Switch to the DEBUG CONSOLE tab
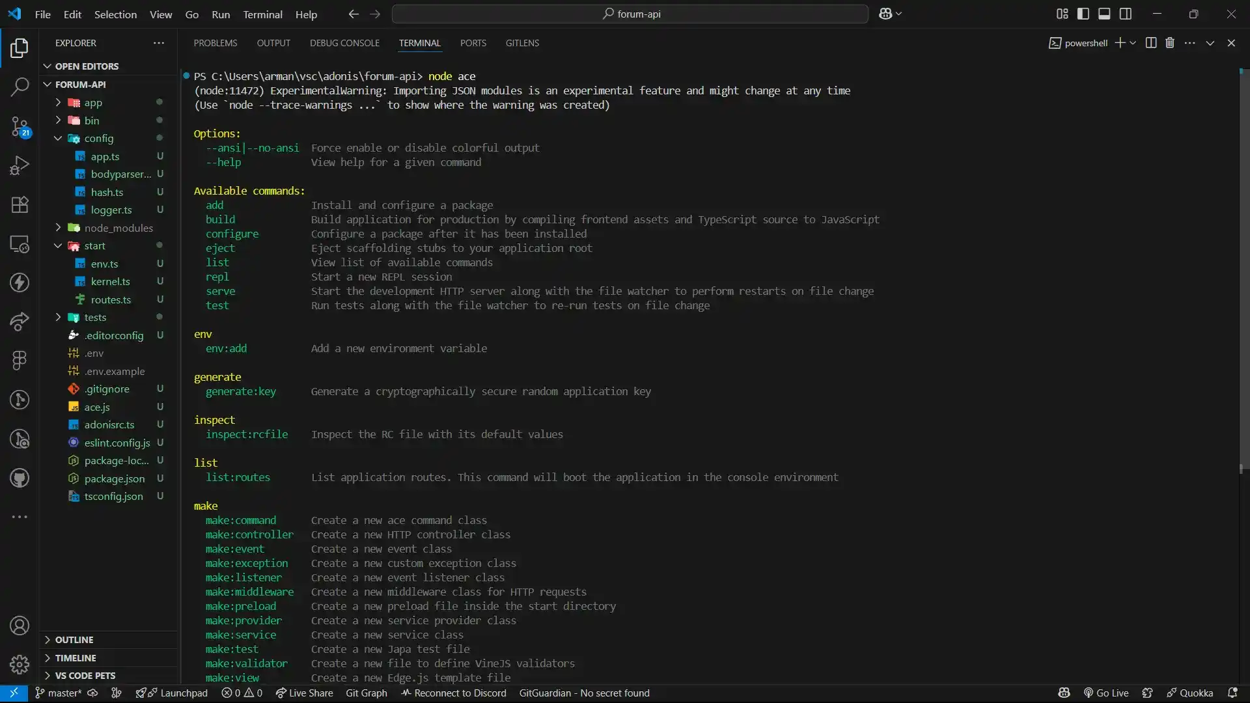Screen dimensions: 1250x703 coord(344,43)
